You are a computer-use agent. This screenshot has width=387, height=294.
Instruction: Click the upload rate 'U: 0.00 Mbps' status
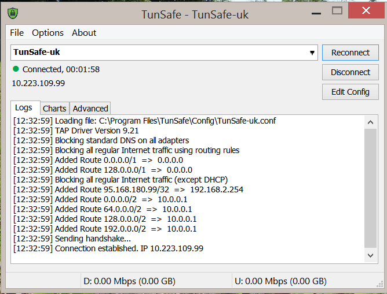click(280, 281)
